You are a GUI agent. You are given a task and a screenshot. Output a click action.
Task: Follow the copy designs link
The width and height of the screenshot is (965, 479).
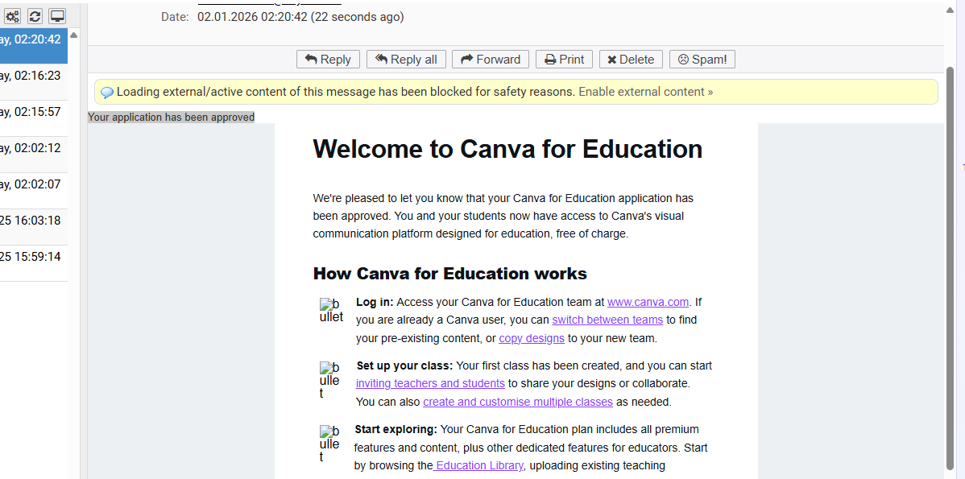(531, 338)
